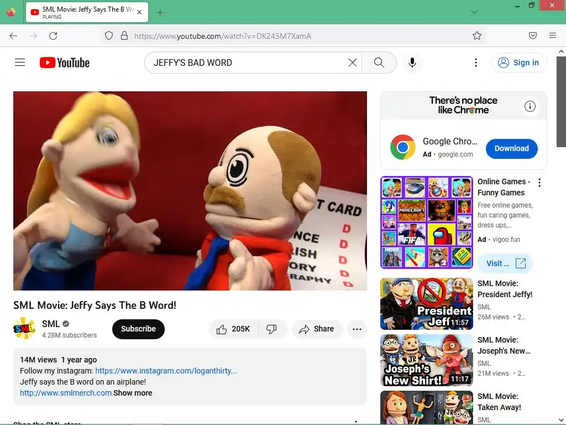Go back using the browser back arrow
This screenshot has height=425, width=566.
pos(13,36)
